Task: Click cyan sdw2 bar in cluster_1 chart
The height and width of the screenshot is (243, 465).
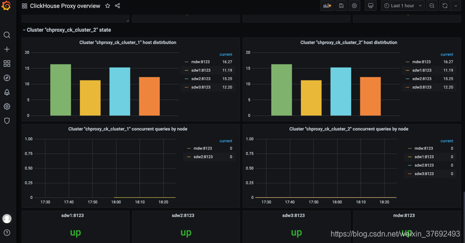Action: pyautogui.click(x=120, y=91)
